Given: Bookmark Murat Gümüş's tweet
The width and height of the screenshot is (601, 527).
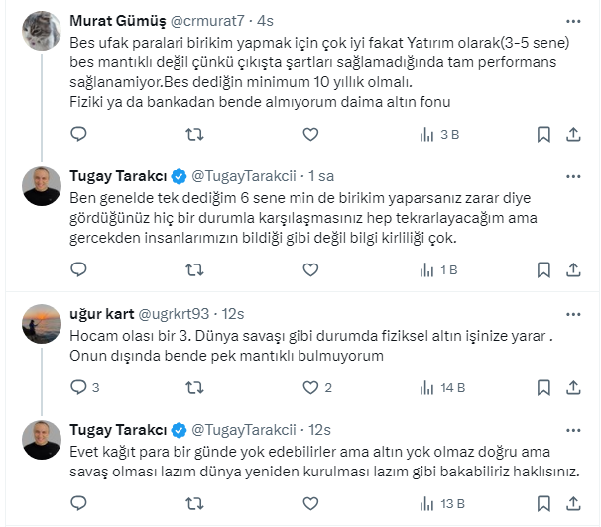Looking at the screenshot, I should [543, 134].
